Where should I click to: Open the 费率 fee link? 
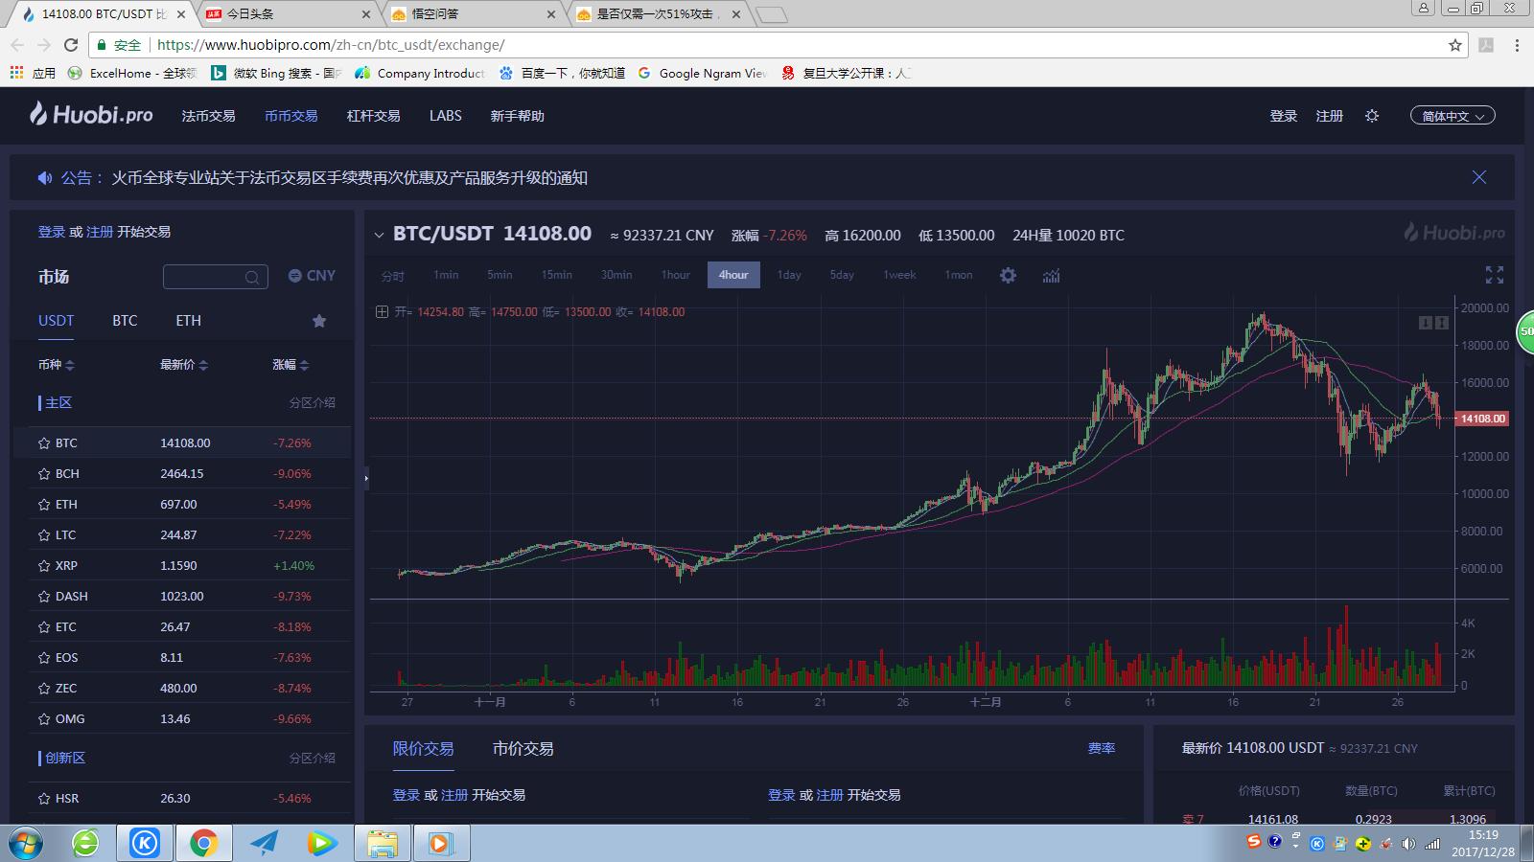point(1101,749)
